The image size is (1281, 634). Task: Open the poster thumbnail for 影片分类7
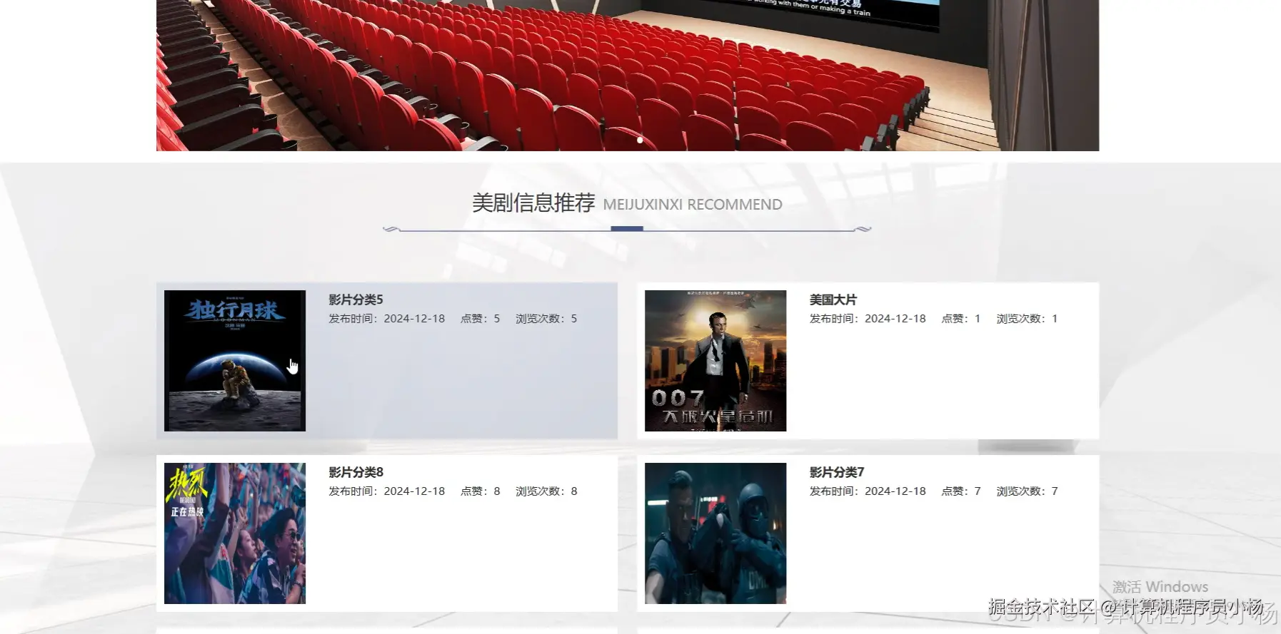click(715, 533)
